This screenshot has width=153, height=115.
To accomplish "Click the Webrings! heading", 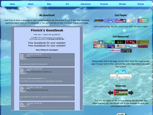I will 121,86.
